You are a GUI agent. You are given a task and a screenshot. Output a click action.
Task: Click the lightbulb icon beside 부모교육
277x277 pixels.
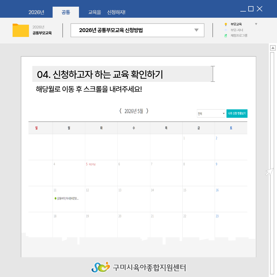(x=226, y=24)
